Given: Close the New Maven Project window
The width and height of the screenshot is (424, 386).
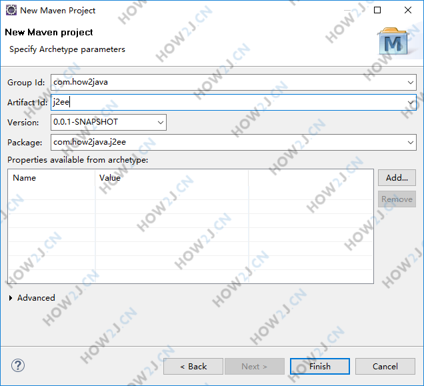Looking at the screenshot, I should (408, 10).
